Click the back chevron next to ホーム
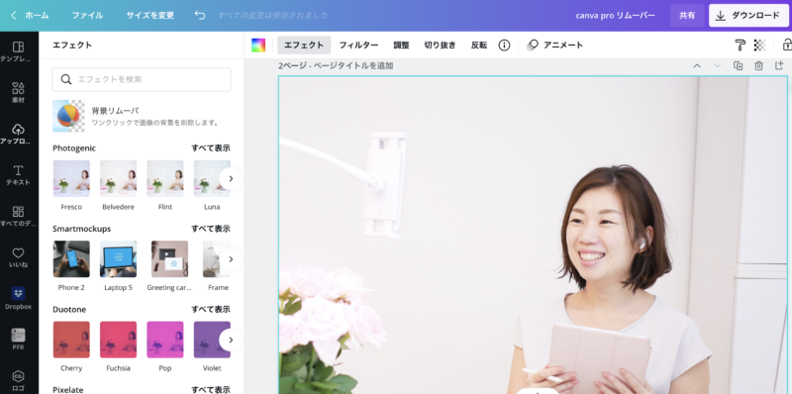This screenshot has width=792, height=394. click(x=14, y=15)
